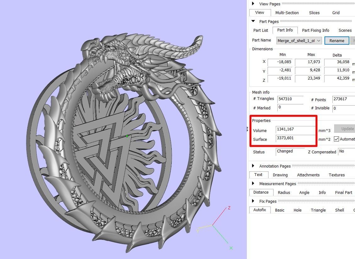
Task: Open the Final Part tab
Action: tap(343, 193)
